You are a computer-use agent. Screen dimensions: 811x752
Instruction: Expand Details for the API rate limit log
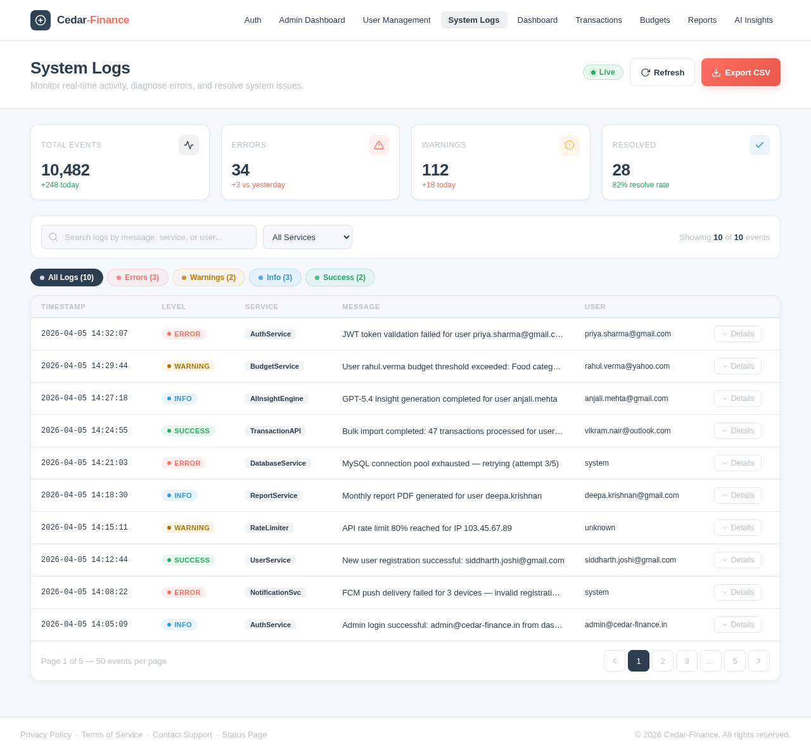point(738,528)
